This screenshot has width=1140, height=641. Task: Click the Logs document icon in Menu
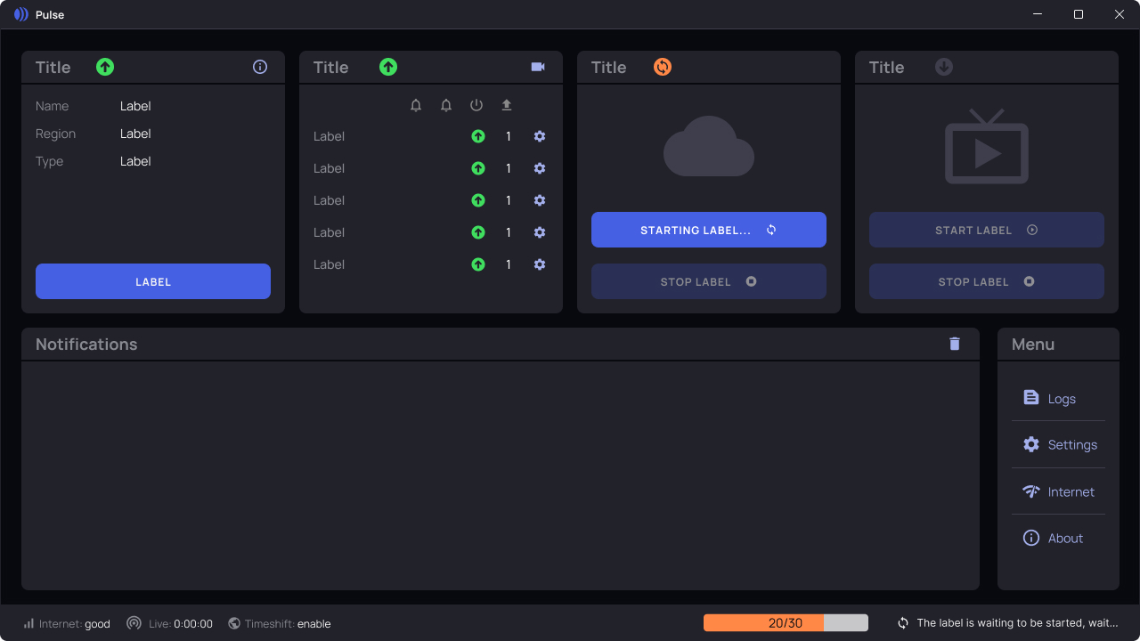tap(1031, 398)
